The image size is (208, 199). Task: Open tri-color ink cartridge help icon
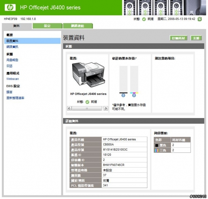134,95
